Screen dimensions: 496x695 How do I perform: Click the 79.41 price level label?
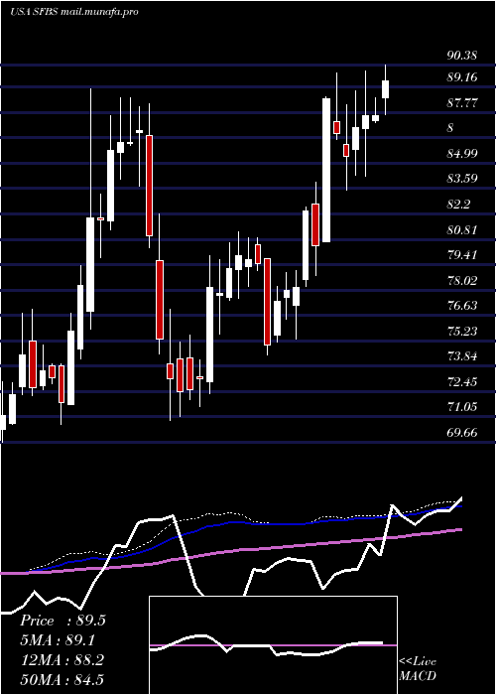pyautogui.click(x=462, y=255)
